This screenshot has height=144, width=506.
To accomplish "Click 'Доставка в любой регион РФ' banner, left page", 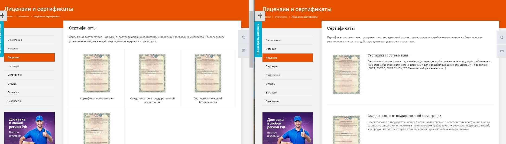I will click(30, 128).
